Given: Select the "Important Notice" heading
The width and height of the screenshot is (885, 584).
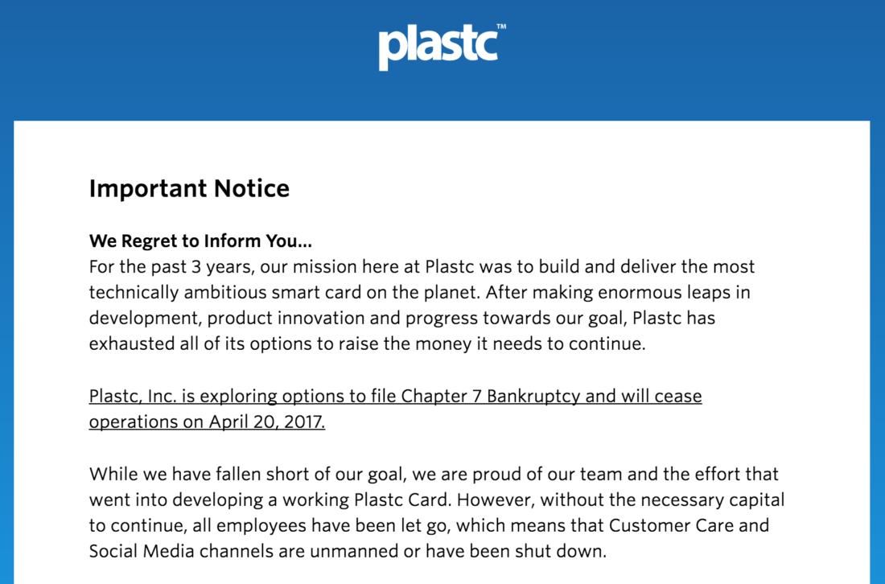Looking at the screenshot, I should 189,189.
